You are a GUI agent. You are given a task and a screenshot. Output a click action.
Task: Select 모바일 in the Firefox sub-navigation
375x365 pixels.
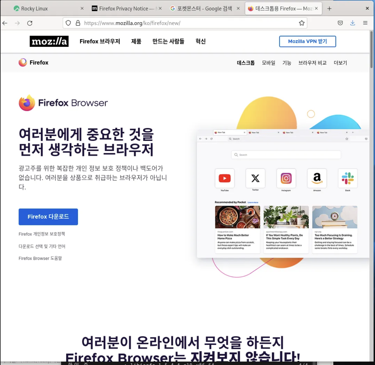point(268,63)
